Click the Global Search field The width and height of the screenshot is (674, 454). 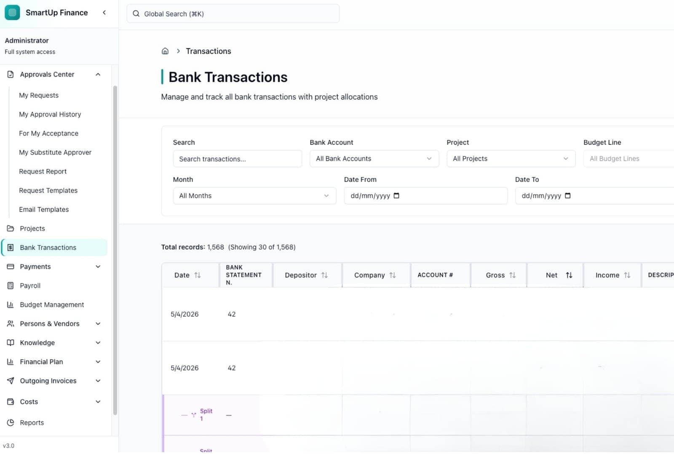233,14
